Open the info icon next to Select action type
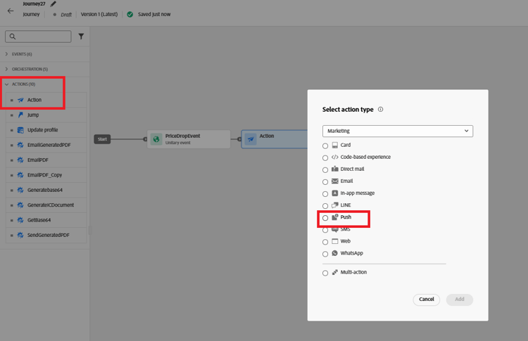Image resolution: width=528 pixels, height=341 pixels. [x=380, y=109]
